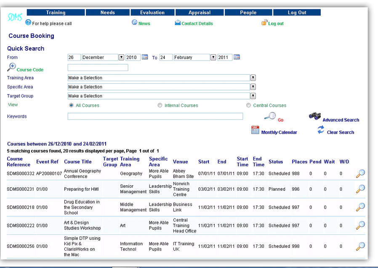Select the Internal Courses radio button
Screen dimensions: 378x268
(x=160, y=105)
